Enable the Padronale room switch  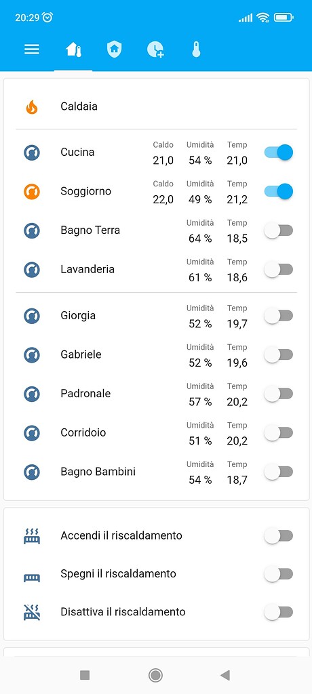coord(278,394)
